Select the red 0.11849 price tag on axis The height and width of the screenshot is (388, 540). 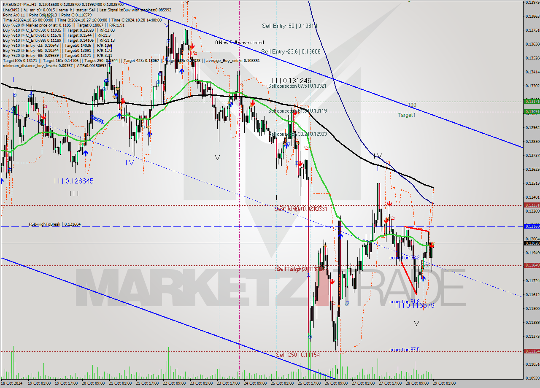[531, 265]
